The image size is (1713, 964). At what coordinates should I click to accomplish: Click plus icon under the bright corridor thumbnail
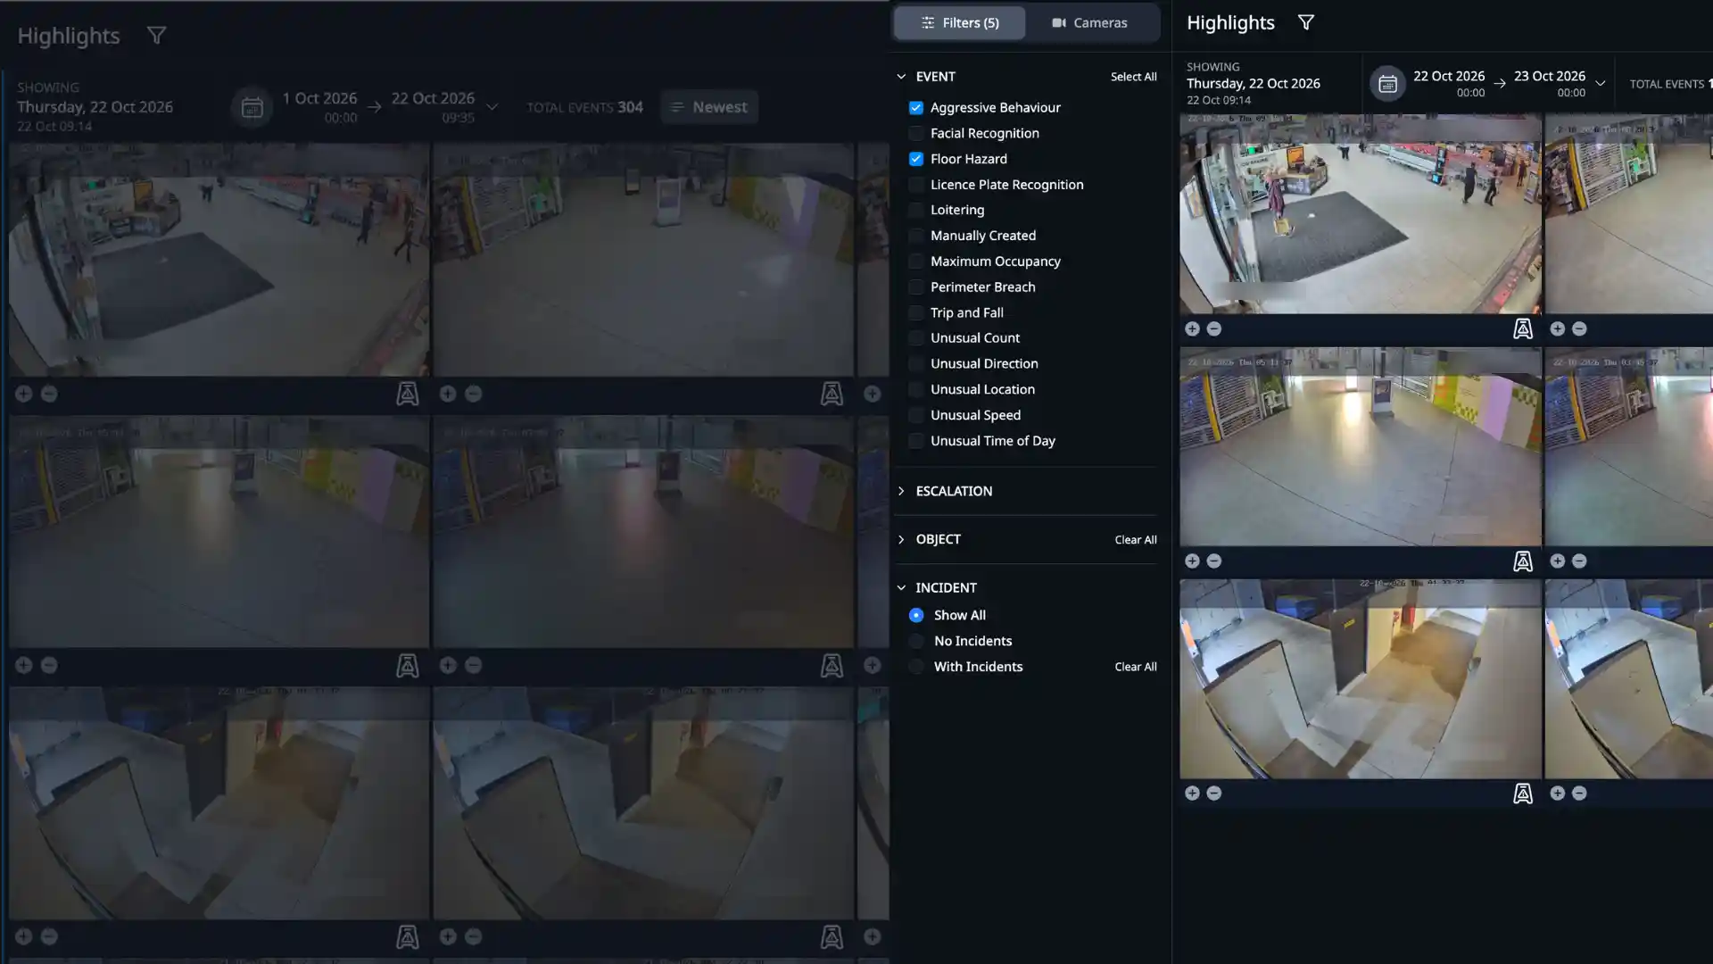(1192, 561)
